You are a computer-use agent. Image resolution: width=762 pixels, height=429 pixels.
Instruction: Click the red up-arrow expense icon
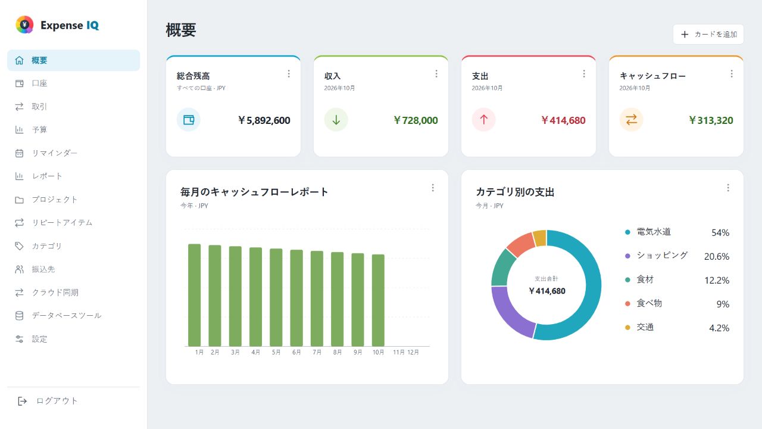(484, 120)
